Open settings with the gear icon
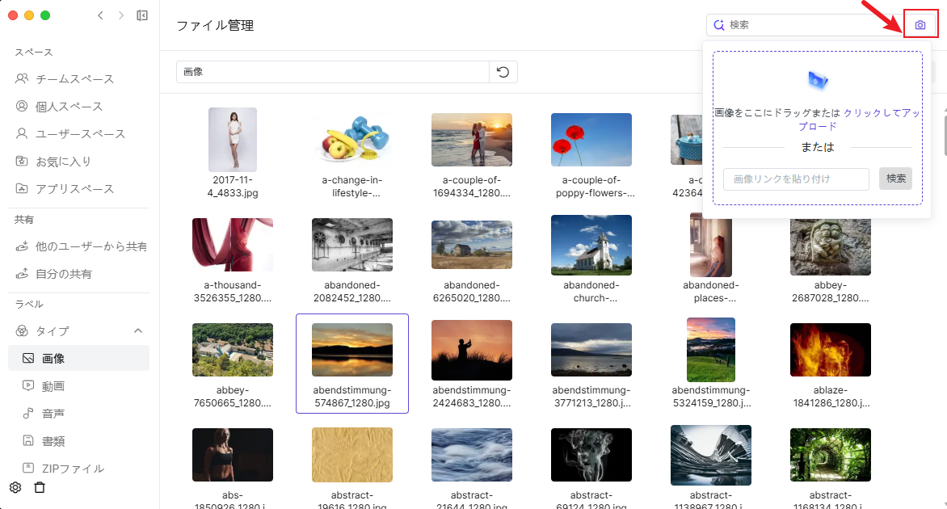Image resolution: width=947 pixels, height=509 pixels. 15,487
